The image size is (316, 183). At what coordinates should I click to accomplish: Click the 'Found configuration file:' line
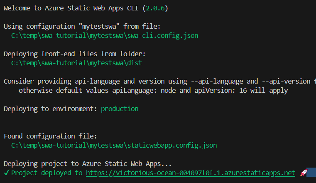[50, 136]
